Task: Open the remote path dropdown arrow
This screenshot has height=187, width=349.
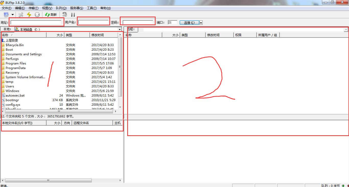Action: click(x=346, y=30)
